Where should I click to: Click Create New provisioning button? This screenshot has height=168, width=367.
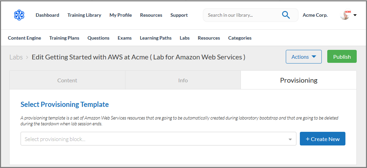[x=322, y=139]
